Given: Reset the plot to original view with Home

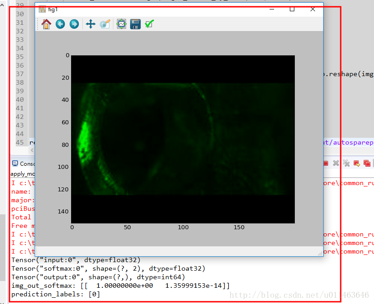Looking at the screenshot, I should 46,24.
